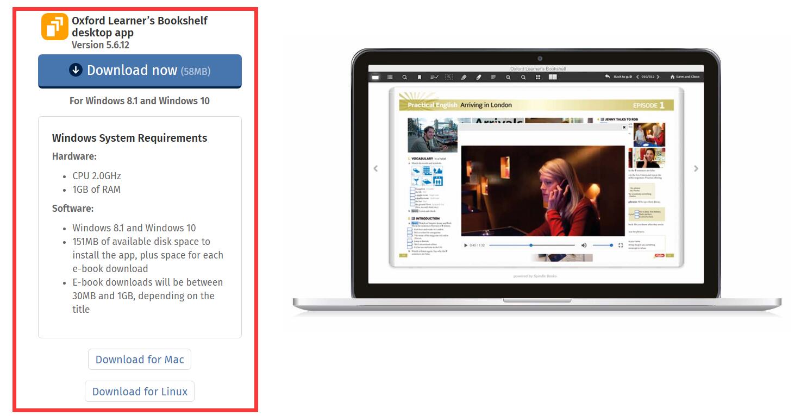Click 'For Windows 8.1 and Windows 10' text
The width and height of the screenshot is (807, 416).
pyautogui.click(x=140, y=101)
